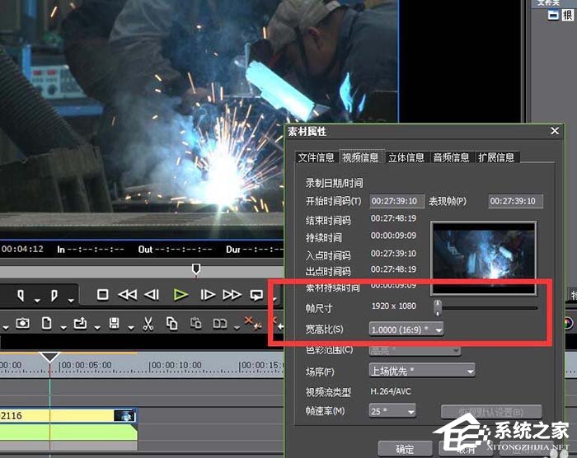Click the 确定 confirm button

click(x=405, y=449)
